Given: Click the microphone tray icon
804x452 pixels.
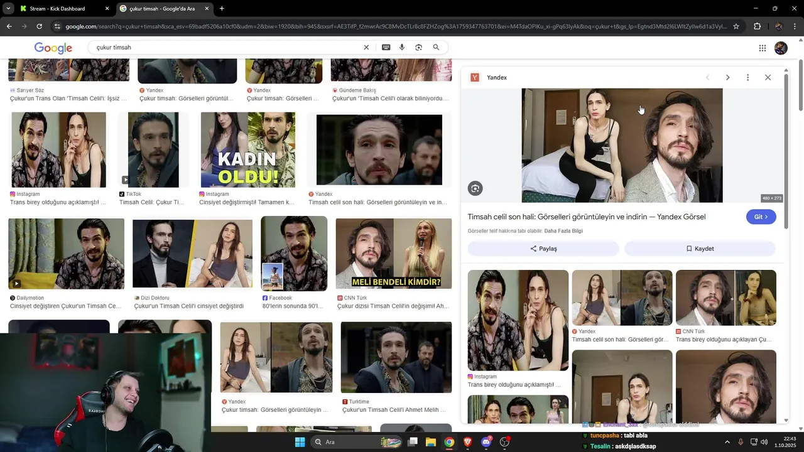Looking at the screenshot, I should point(741,442).
